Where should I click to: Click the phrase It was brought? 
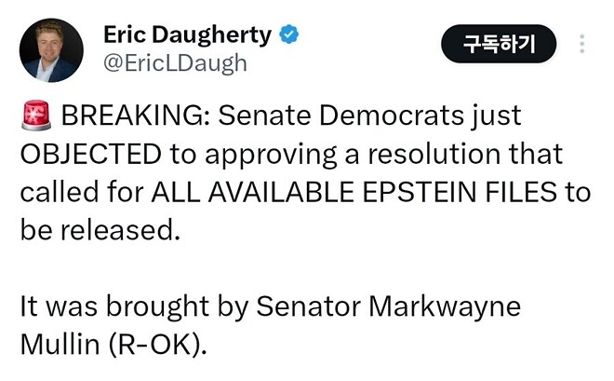click(114, 307)
